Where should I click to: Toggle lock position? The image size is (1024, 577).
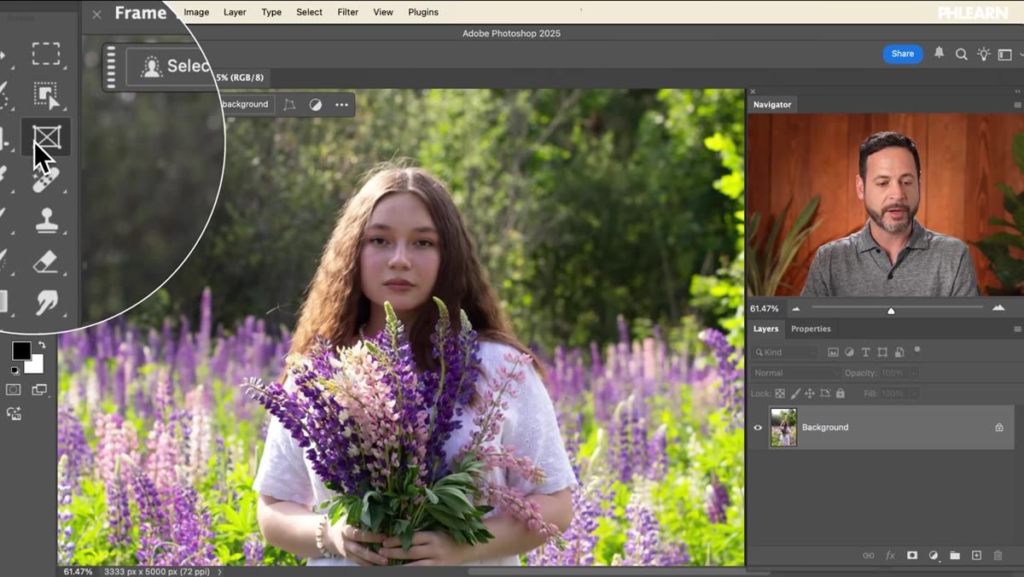[810, 393]
